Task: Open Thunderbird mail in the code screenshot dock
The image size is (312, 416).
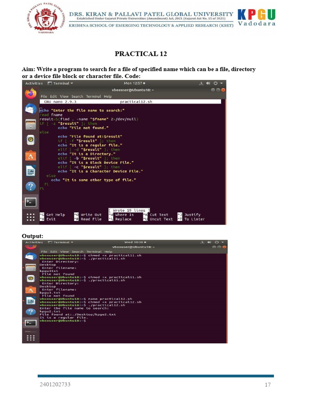Action: pos(30,109)
